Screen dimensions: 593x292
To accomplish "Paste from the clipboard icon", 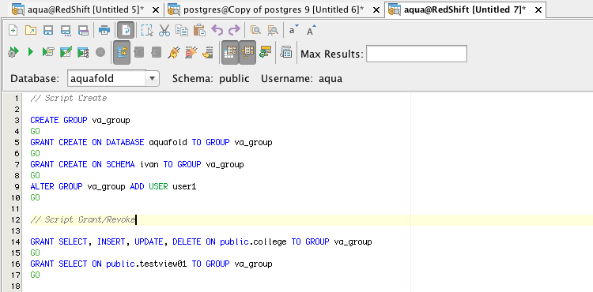I will pyautogui.click(x=199, y=31).
